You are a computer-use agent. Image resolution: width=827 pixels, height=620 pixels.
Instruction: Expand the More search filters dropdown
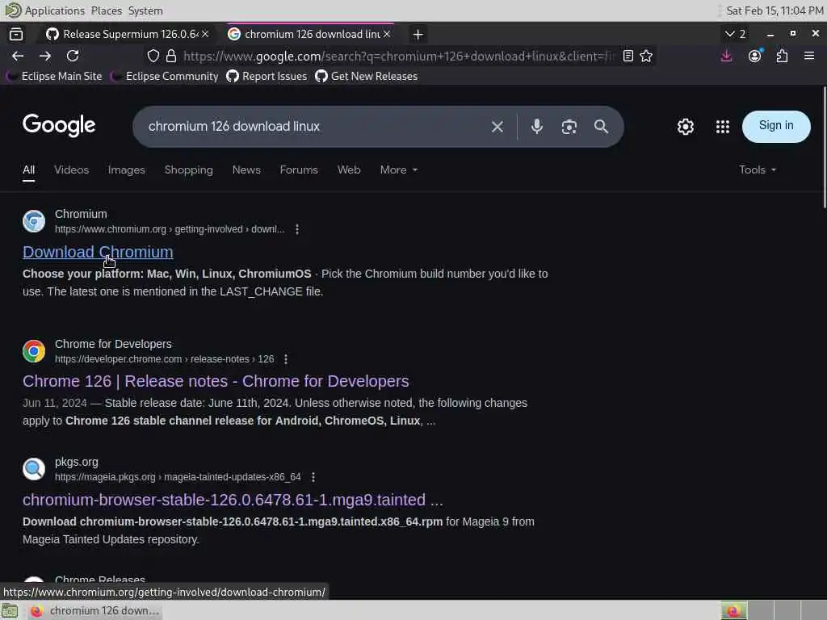click(x=399, y=170)
